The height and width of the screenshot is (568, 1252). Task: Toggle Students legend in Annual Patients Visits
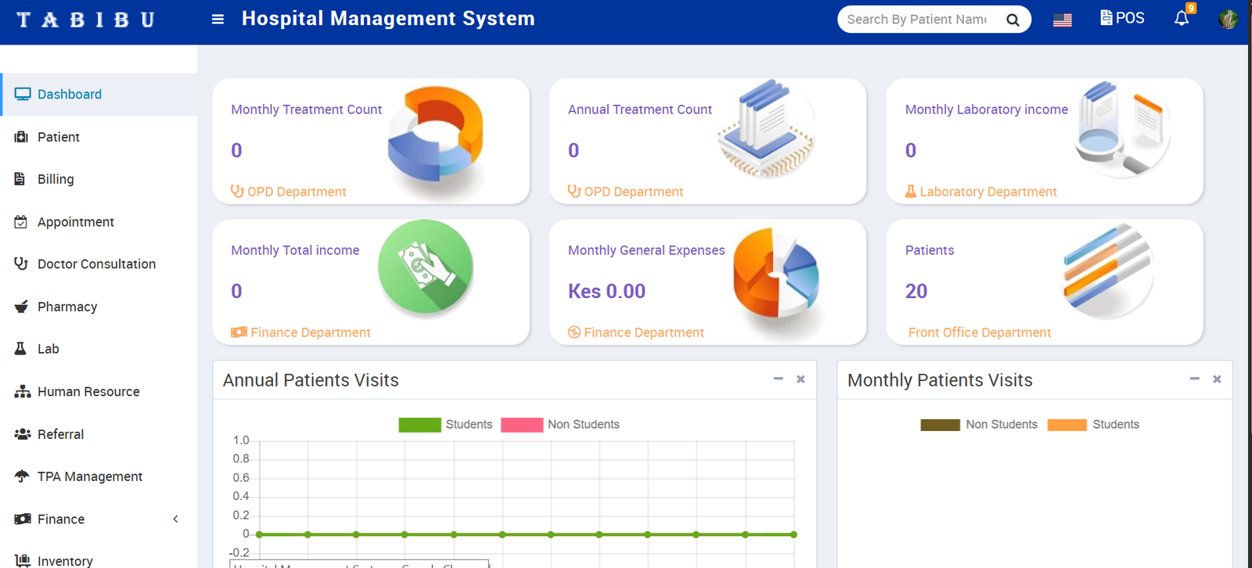tap(445, 425)
